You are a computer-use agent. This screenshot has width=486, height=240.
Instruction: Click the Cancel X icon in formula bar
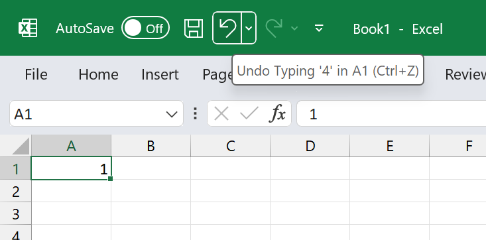(x=221, y=113)
